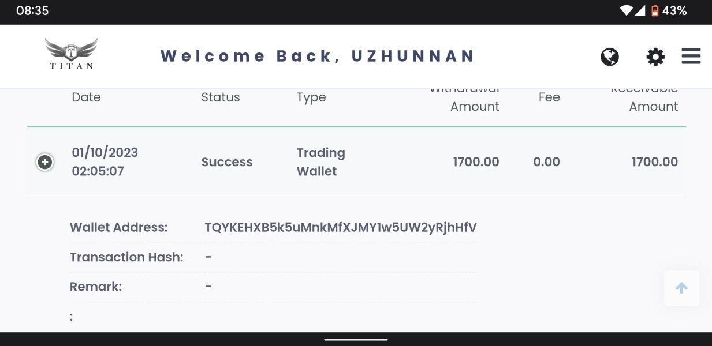Tap the battery indicator in status bar
Viewport: 712px width, 346px height.
coord(655,10)
